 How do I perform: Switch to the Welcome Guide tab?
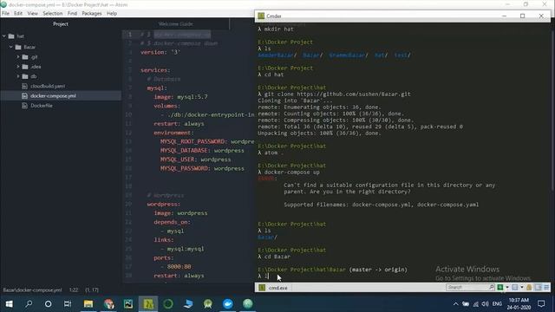[175, 23]
